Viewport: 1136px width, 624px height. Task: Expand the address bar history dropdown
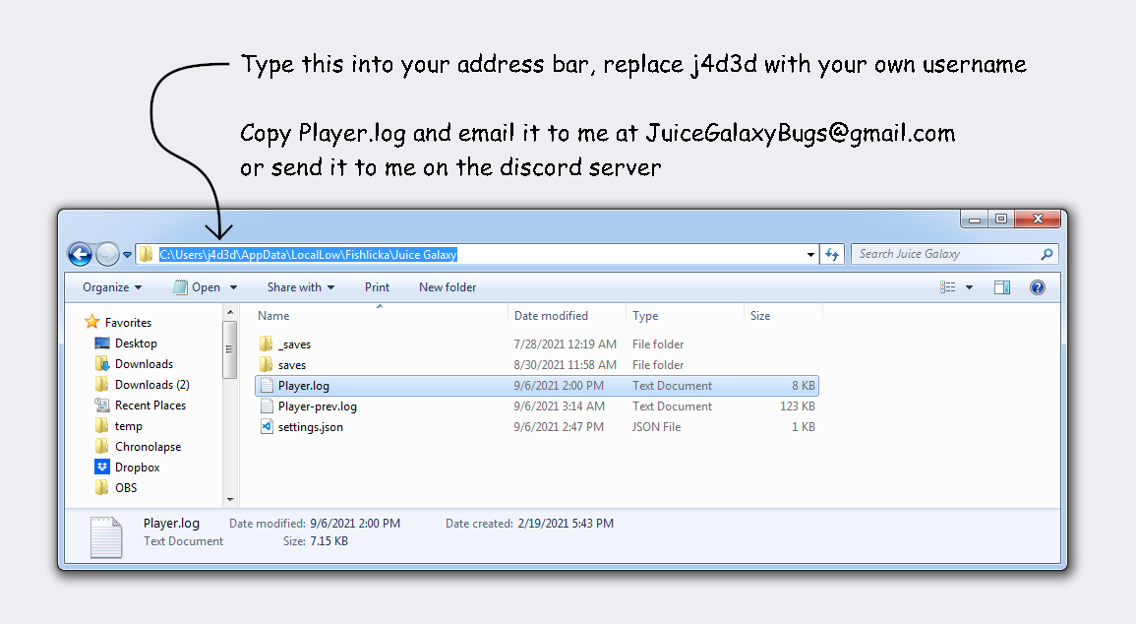810,254
